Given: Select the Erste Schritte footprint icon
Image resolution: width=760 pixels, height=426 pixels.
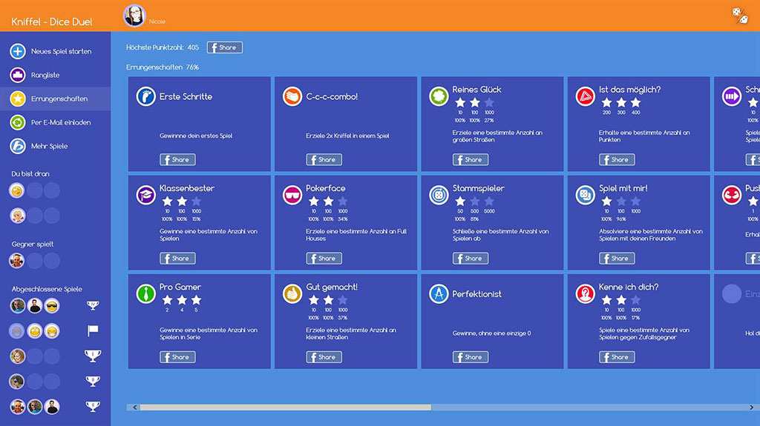Looking at the screenshot, I should [145, 96].
